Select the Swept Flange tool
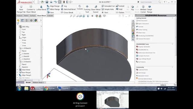 coord(150,9)
